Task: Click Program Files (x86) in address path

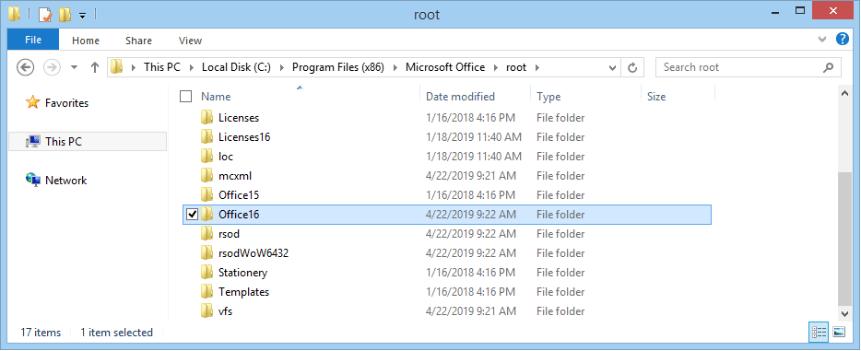Action: click(x=337, y=67)
